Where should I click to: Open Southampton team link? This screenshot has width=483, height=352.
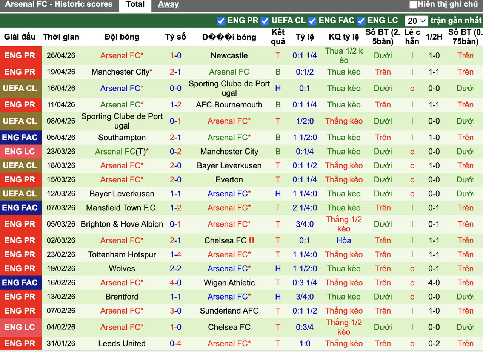(122, 137)
